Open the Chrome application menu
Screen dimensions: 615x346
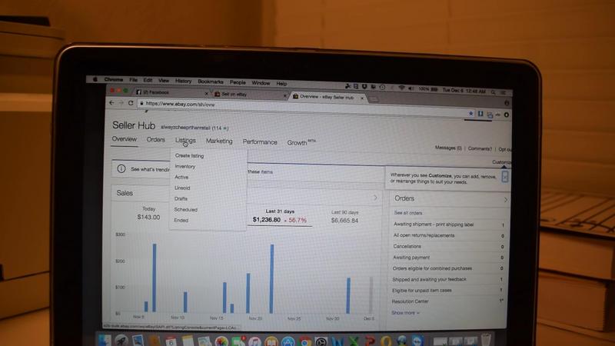click(113, 80)
